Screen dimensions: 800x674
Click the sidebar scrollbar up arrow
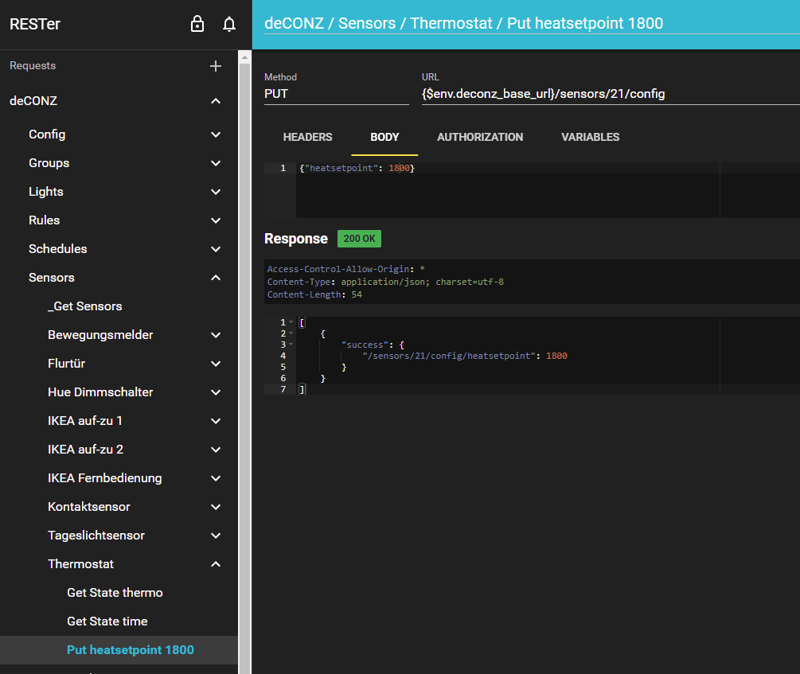(245, 57)
